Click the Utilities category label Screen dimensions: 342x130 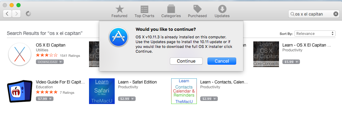point(42,50)
